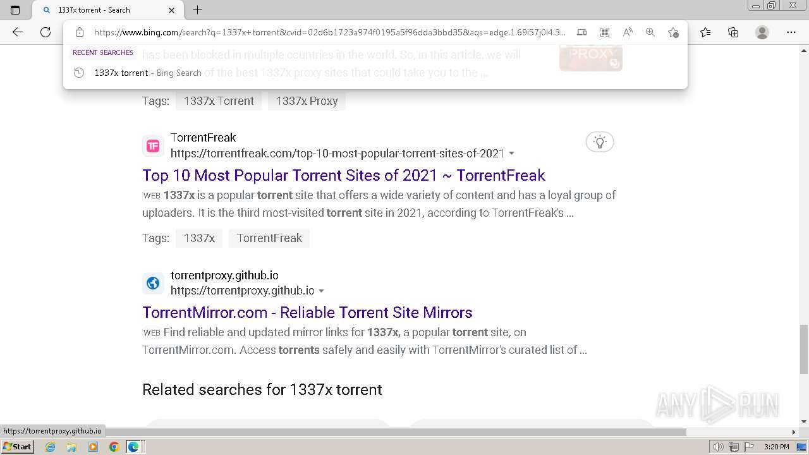This screenshot has height=455, width=809.
Task: Click the Microsoft Edge taskbar icon
Action: click(x=133, y=447)
